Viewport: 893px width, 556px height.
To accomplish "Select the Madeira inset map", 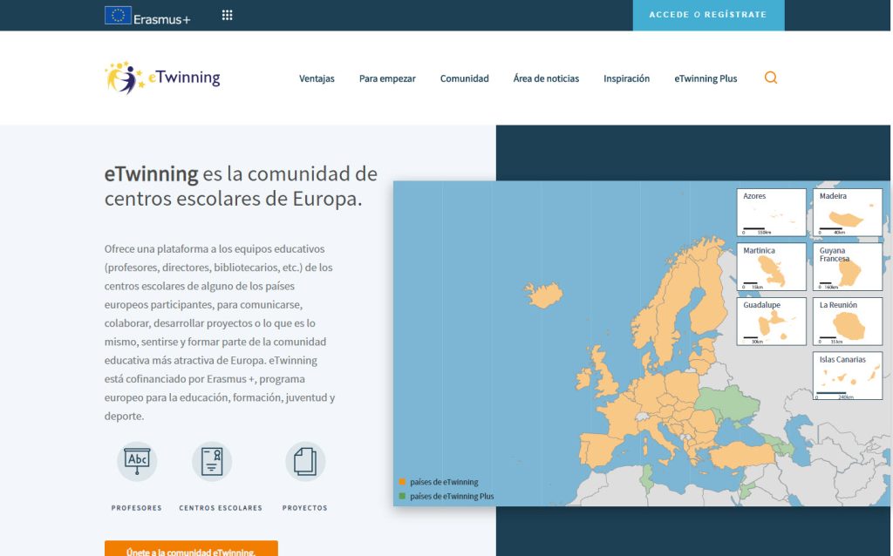I will tap(847, 213).
